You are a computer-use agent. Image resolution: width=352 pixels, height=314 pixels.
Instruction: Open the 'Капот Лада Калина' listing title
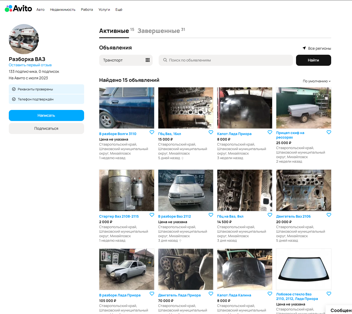(234, 295)
